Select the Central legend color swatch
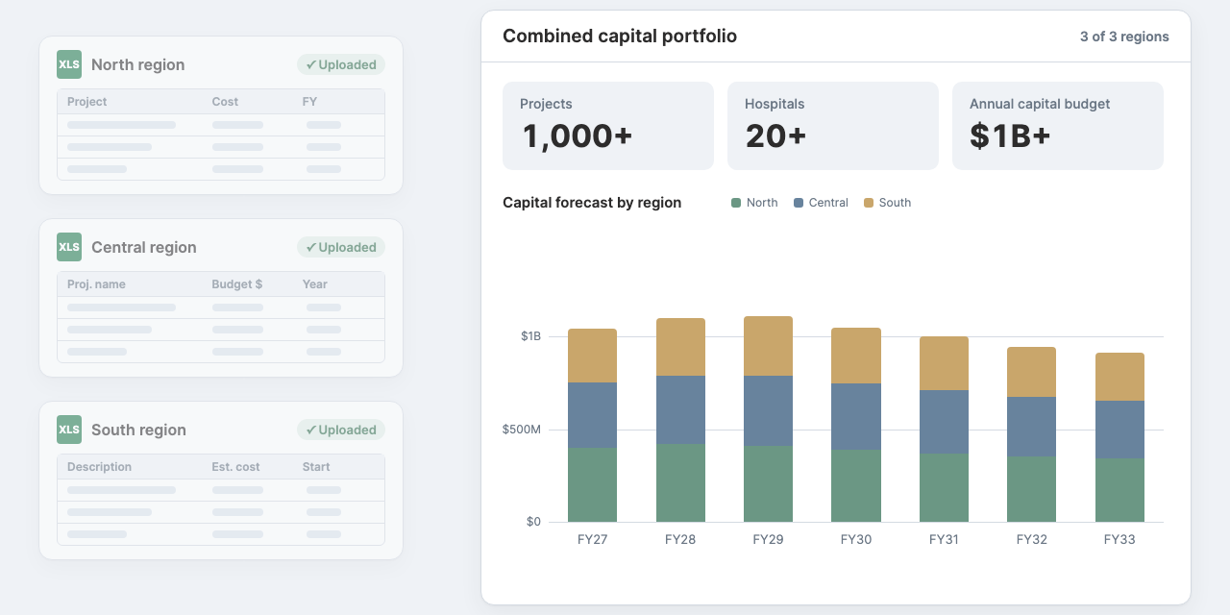Viewport: 1230px width, 615px height. coord(799,203)
